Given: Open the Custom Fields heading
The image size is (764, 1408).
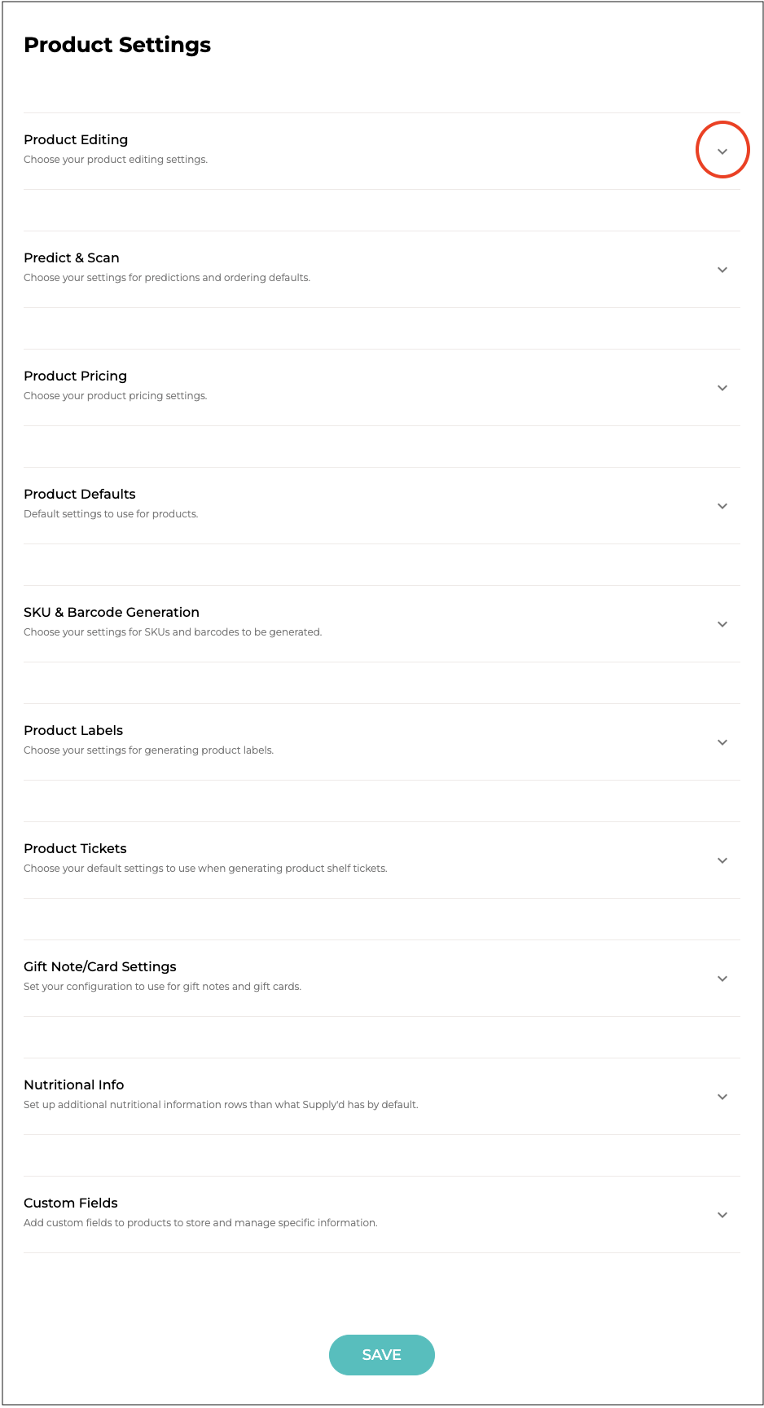Looking at the screenshot, I should (71, 1203).
